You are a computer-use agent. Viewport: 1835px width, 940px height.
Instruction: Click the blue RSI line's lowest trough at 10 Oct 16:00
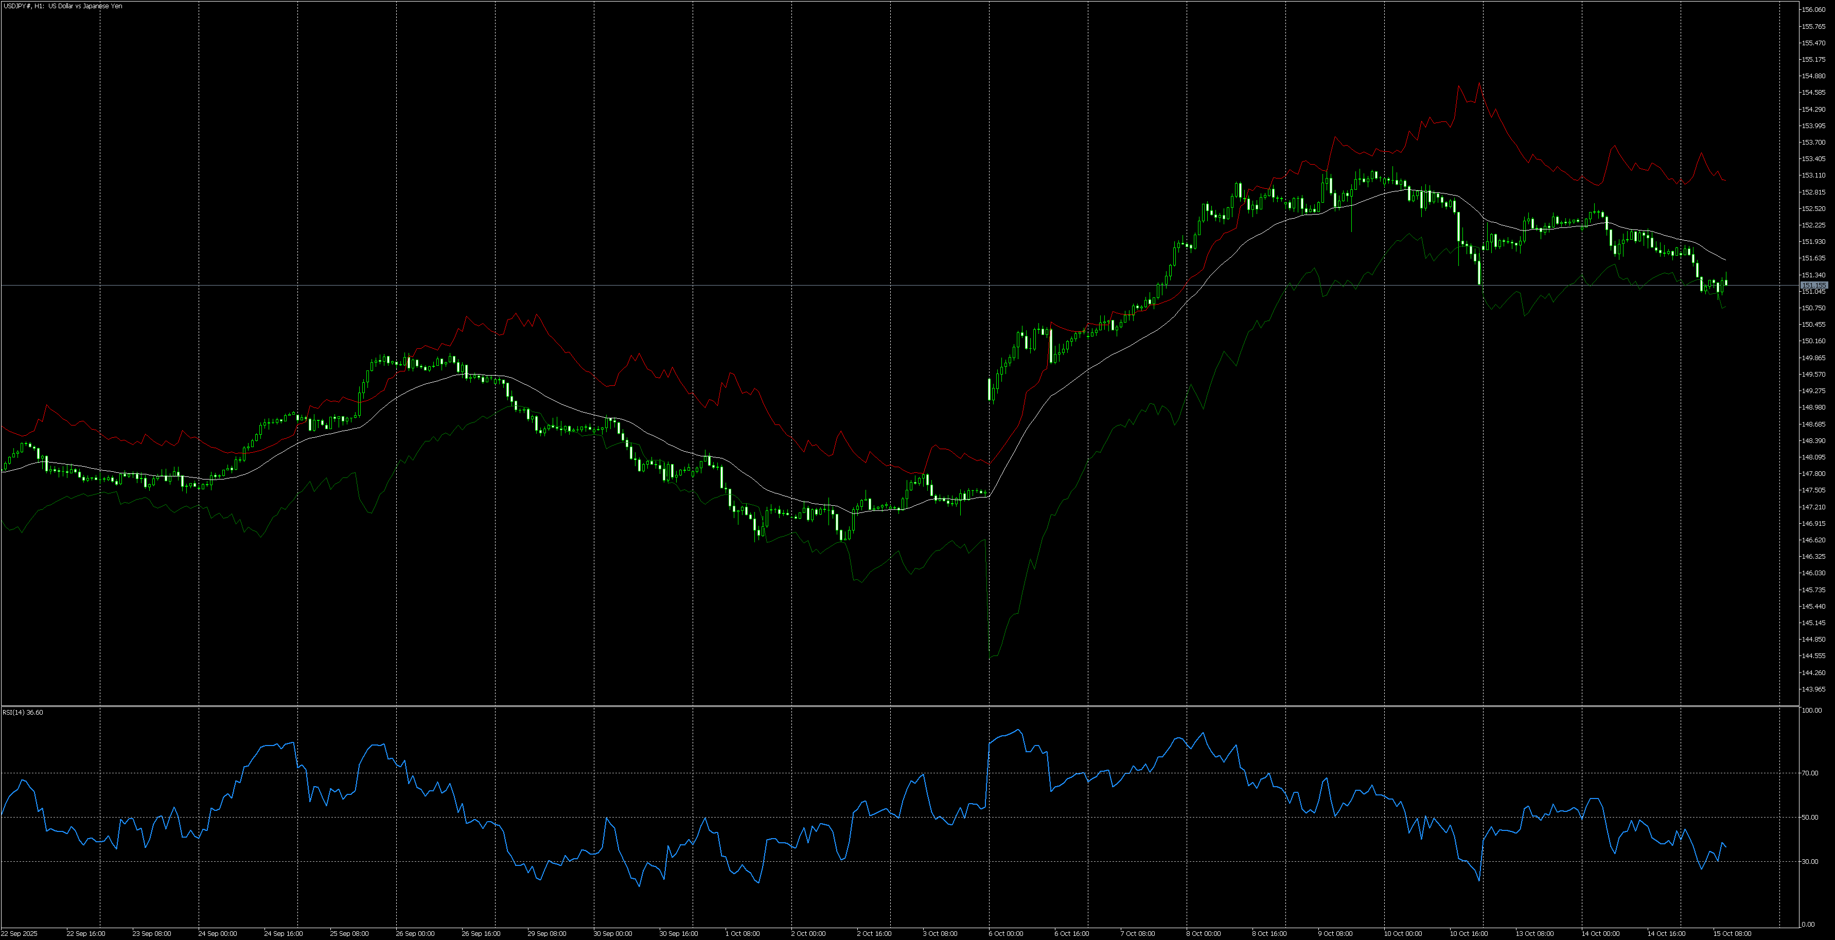(x=1479, y=880)
